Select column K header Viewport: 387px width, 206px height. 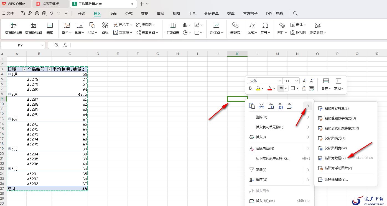[x=237, y=54]
